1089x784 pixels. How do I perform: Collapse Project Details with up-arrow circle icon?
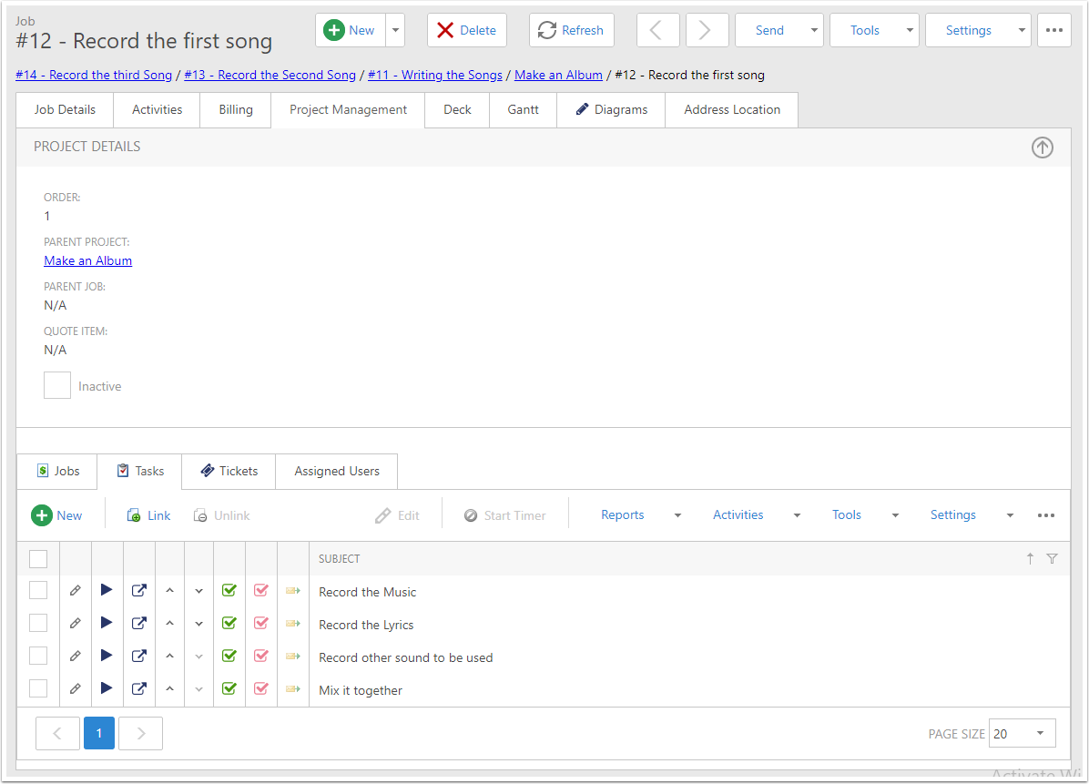pyautogui.click(x=1042, y=148)
